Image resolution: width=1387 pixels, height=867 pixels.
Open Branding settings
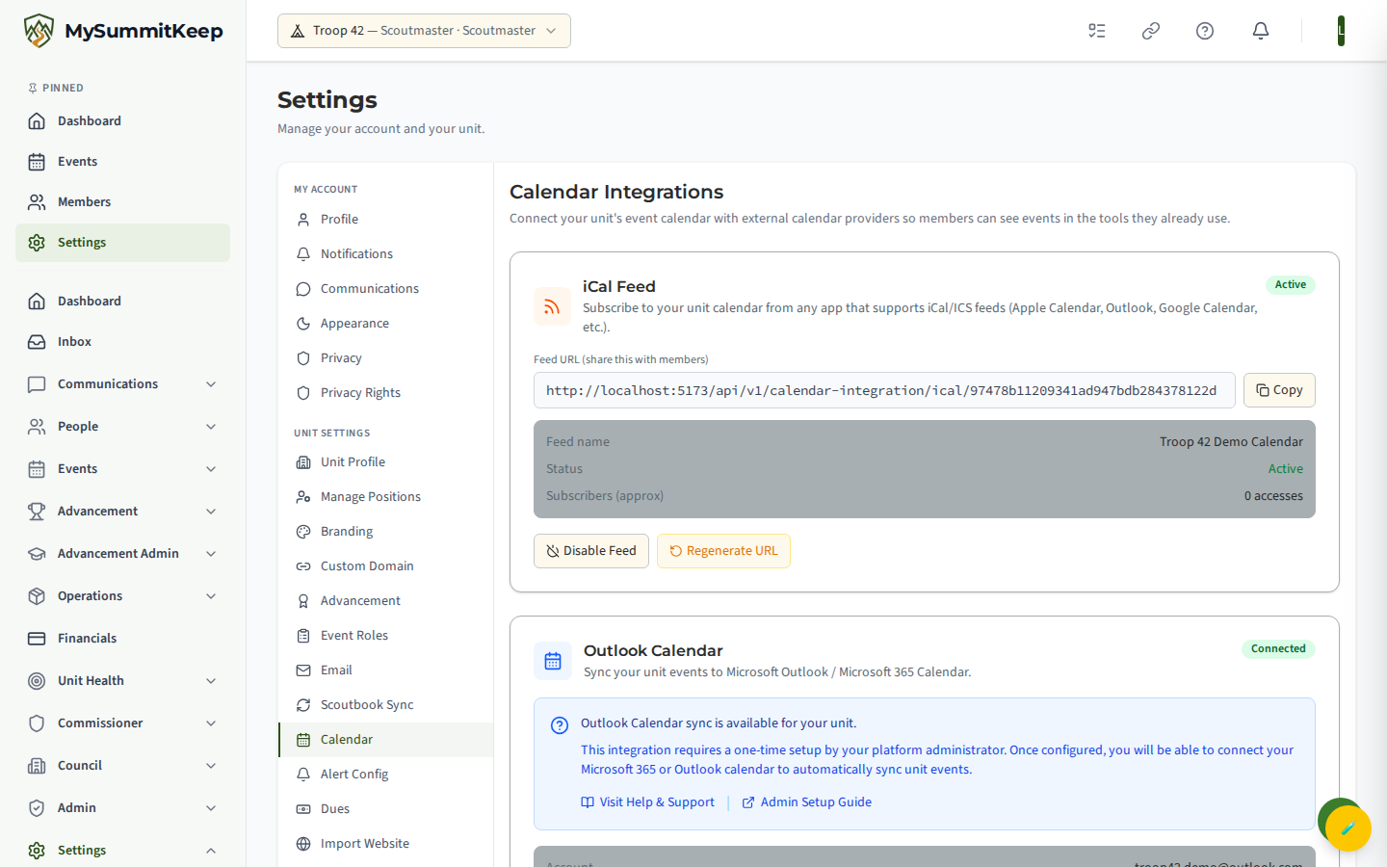click(385, 532)
